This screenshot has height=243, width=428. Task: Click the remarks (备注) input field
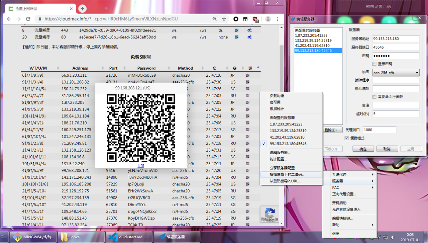[x=396, y=105]
